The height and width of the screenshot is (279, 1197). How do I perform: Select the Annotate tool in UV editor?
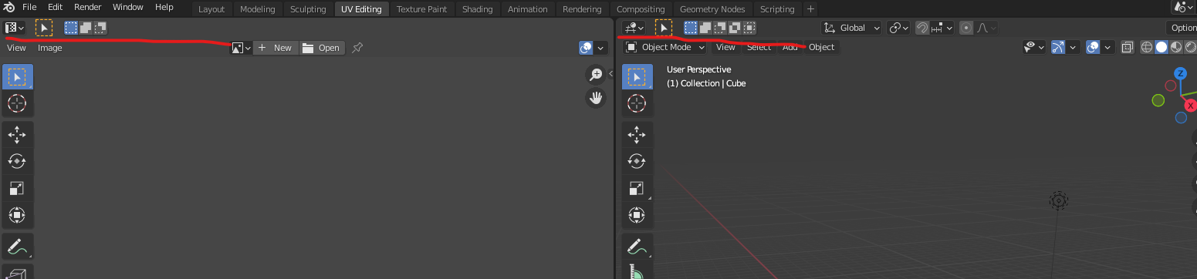(x=17, y=247)
